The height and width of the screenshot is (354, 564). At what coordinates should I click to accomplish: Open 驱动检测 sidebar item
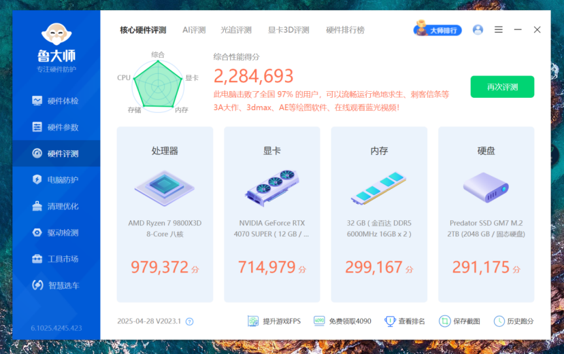(56, 232)
